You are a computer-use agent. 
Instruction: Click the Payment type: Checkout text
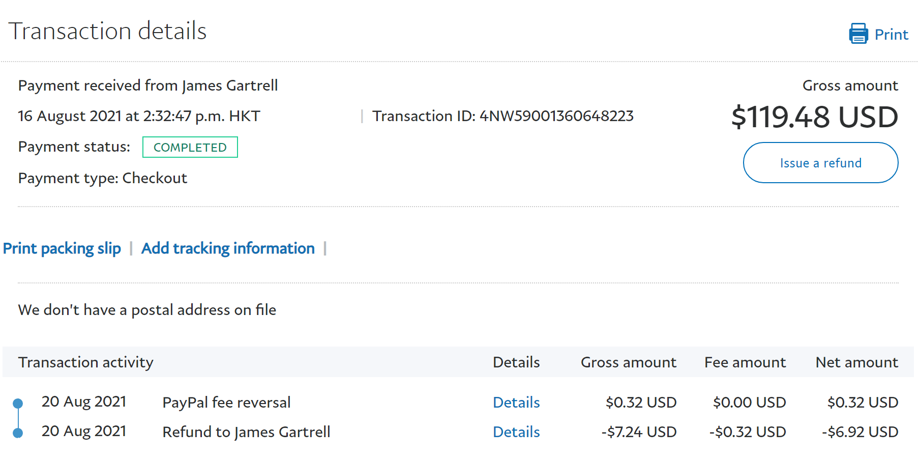[x=103, y=178]
